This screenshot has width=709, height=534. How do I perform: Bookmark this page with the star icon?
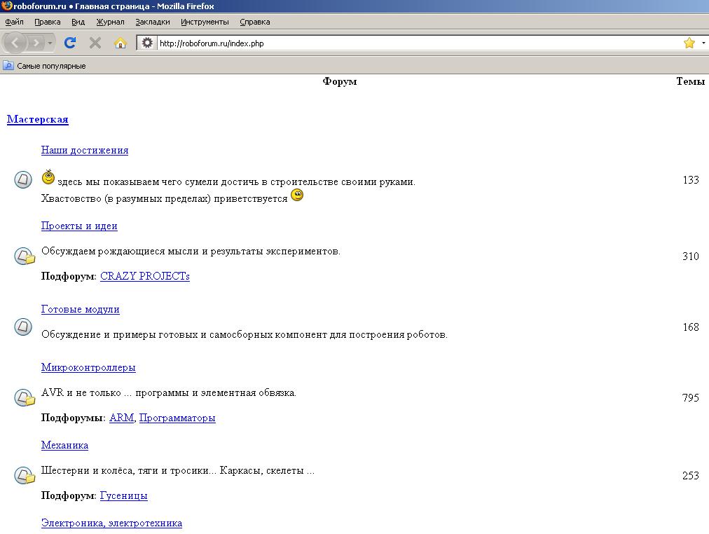689,43
